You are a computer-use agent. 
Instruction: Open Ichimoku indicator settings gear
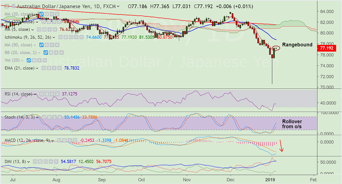(x=65, y=37)
